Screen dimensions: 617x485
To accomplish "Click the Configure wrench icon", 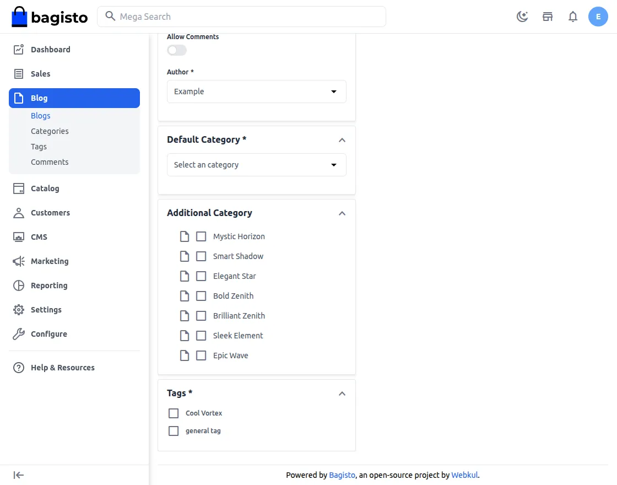I will (19, 334).
